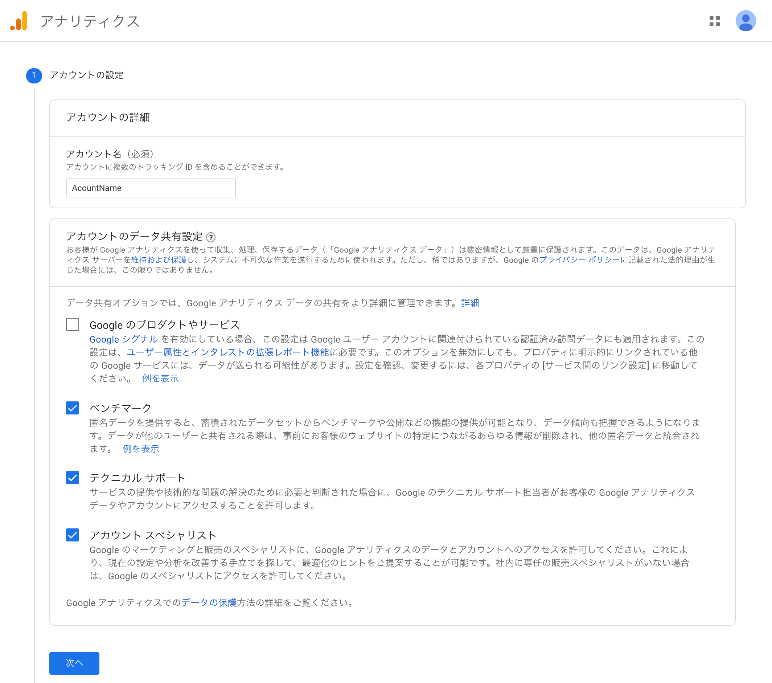This screenshot has width=772, height=683.
Task: Click the data sharing help question icon
Action: click(211, 237)
